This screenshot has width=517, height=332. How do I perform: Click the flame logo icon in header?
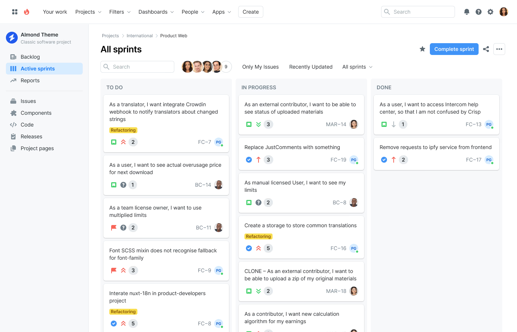pos(27,12)
